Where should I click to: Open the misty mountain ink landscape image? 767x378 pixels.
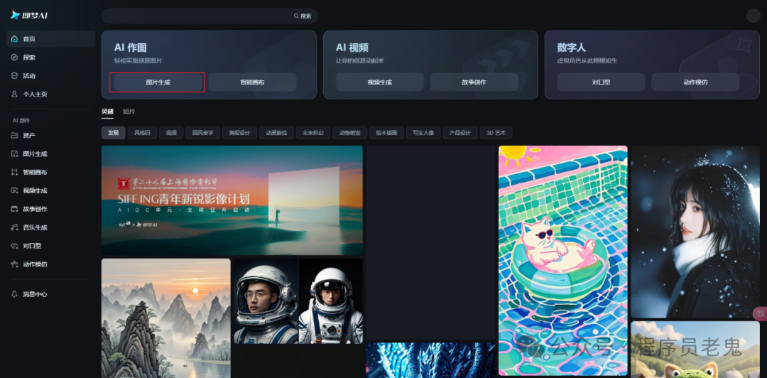(165, 318)
